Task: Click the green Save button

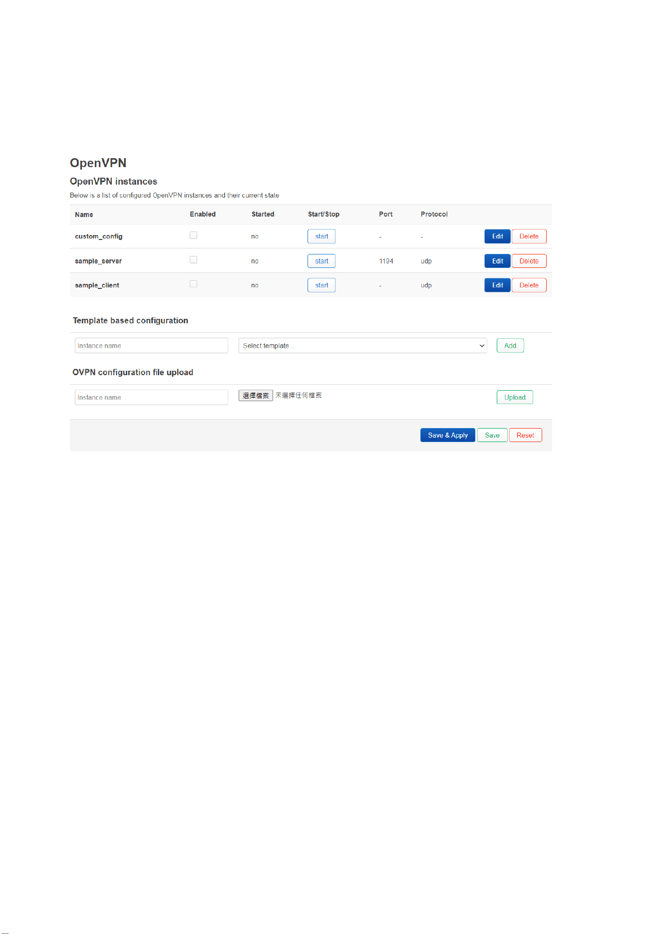Action: pos(492,436)
